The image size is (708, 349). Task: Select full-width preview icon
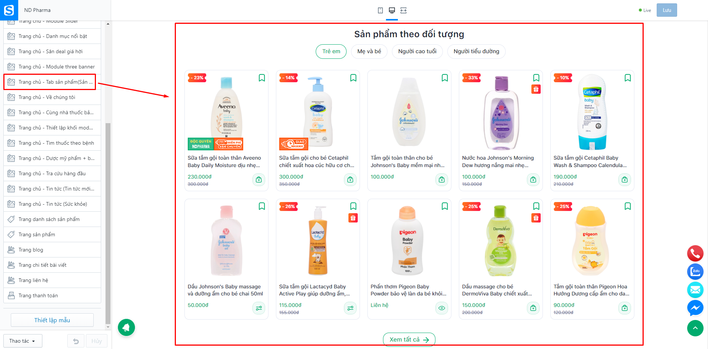[x=403, y=10]
